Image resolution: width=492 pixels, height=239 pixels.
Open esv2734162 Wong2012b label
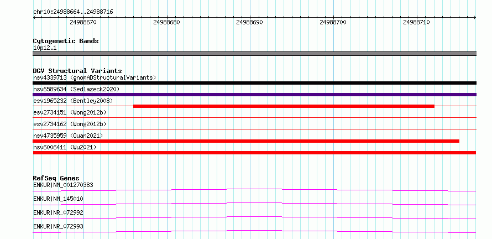70,124
